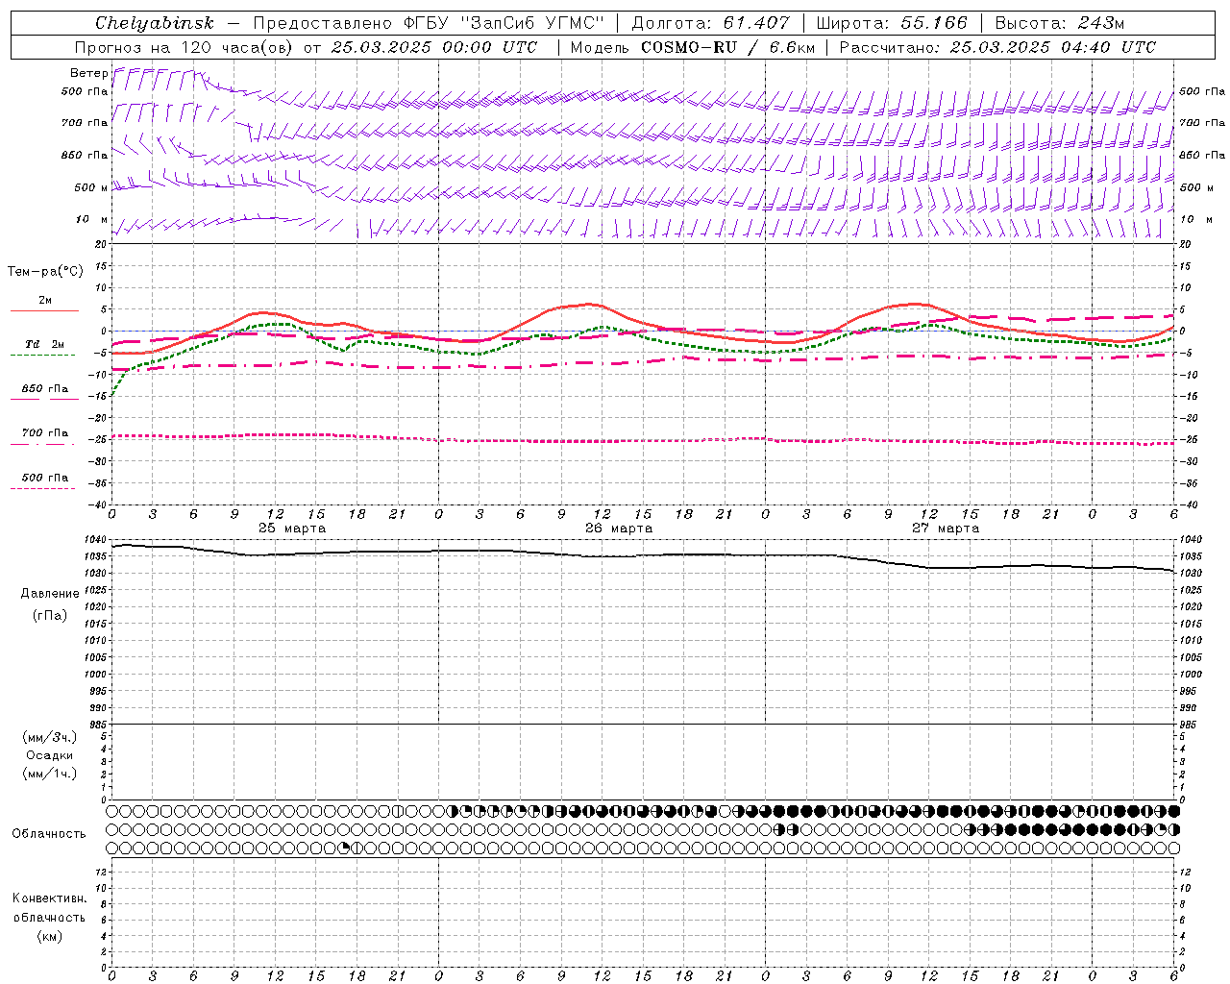Click the '25 марта' date label
Screen dimensions: 1230x984
coord(292,528)
